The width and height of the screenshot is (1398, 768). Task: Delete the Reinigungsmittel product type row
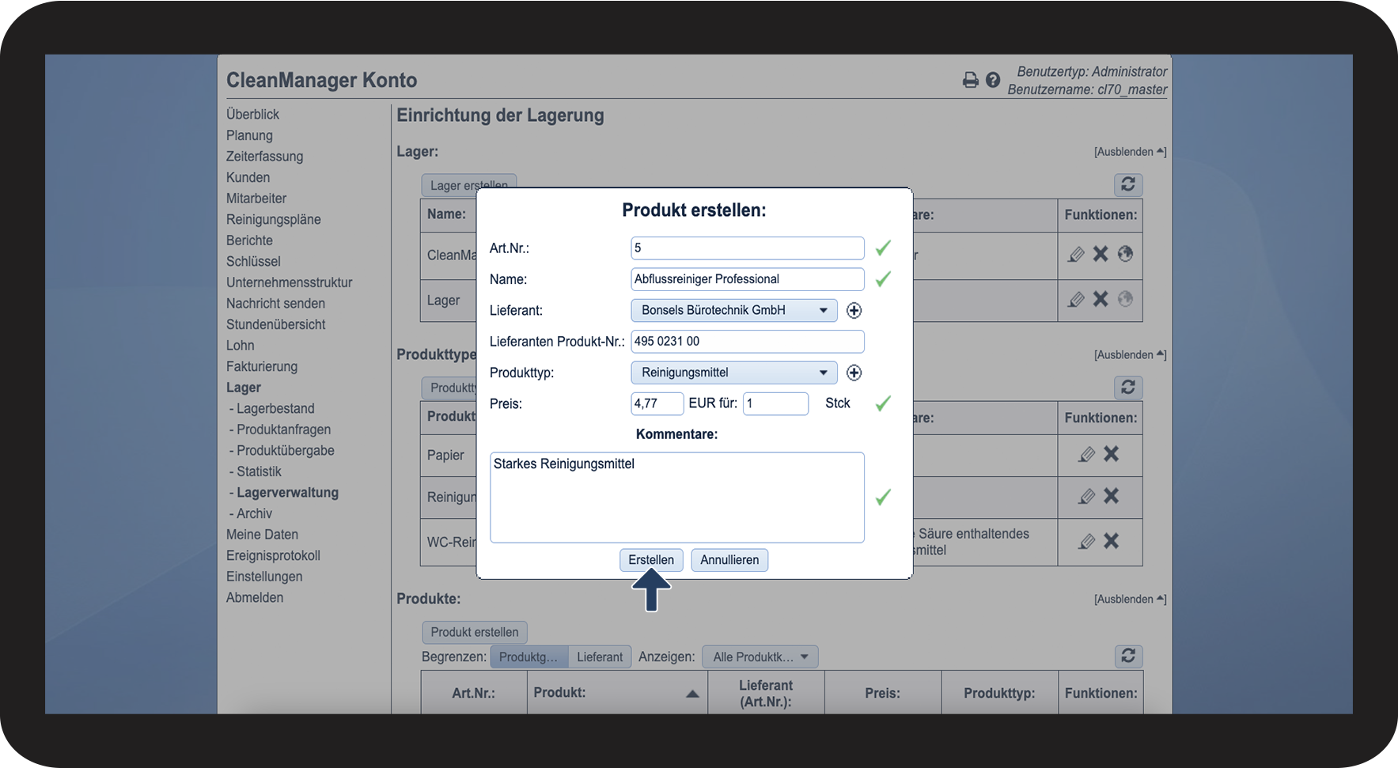(1112, 496)
